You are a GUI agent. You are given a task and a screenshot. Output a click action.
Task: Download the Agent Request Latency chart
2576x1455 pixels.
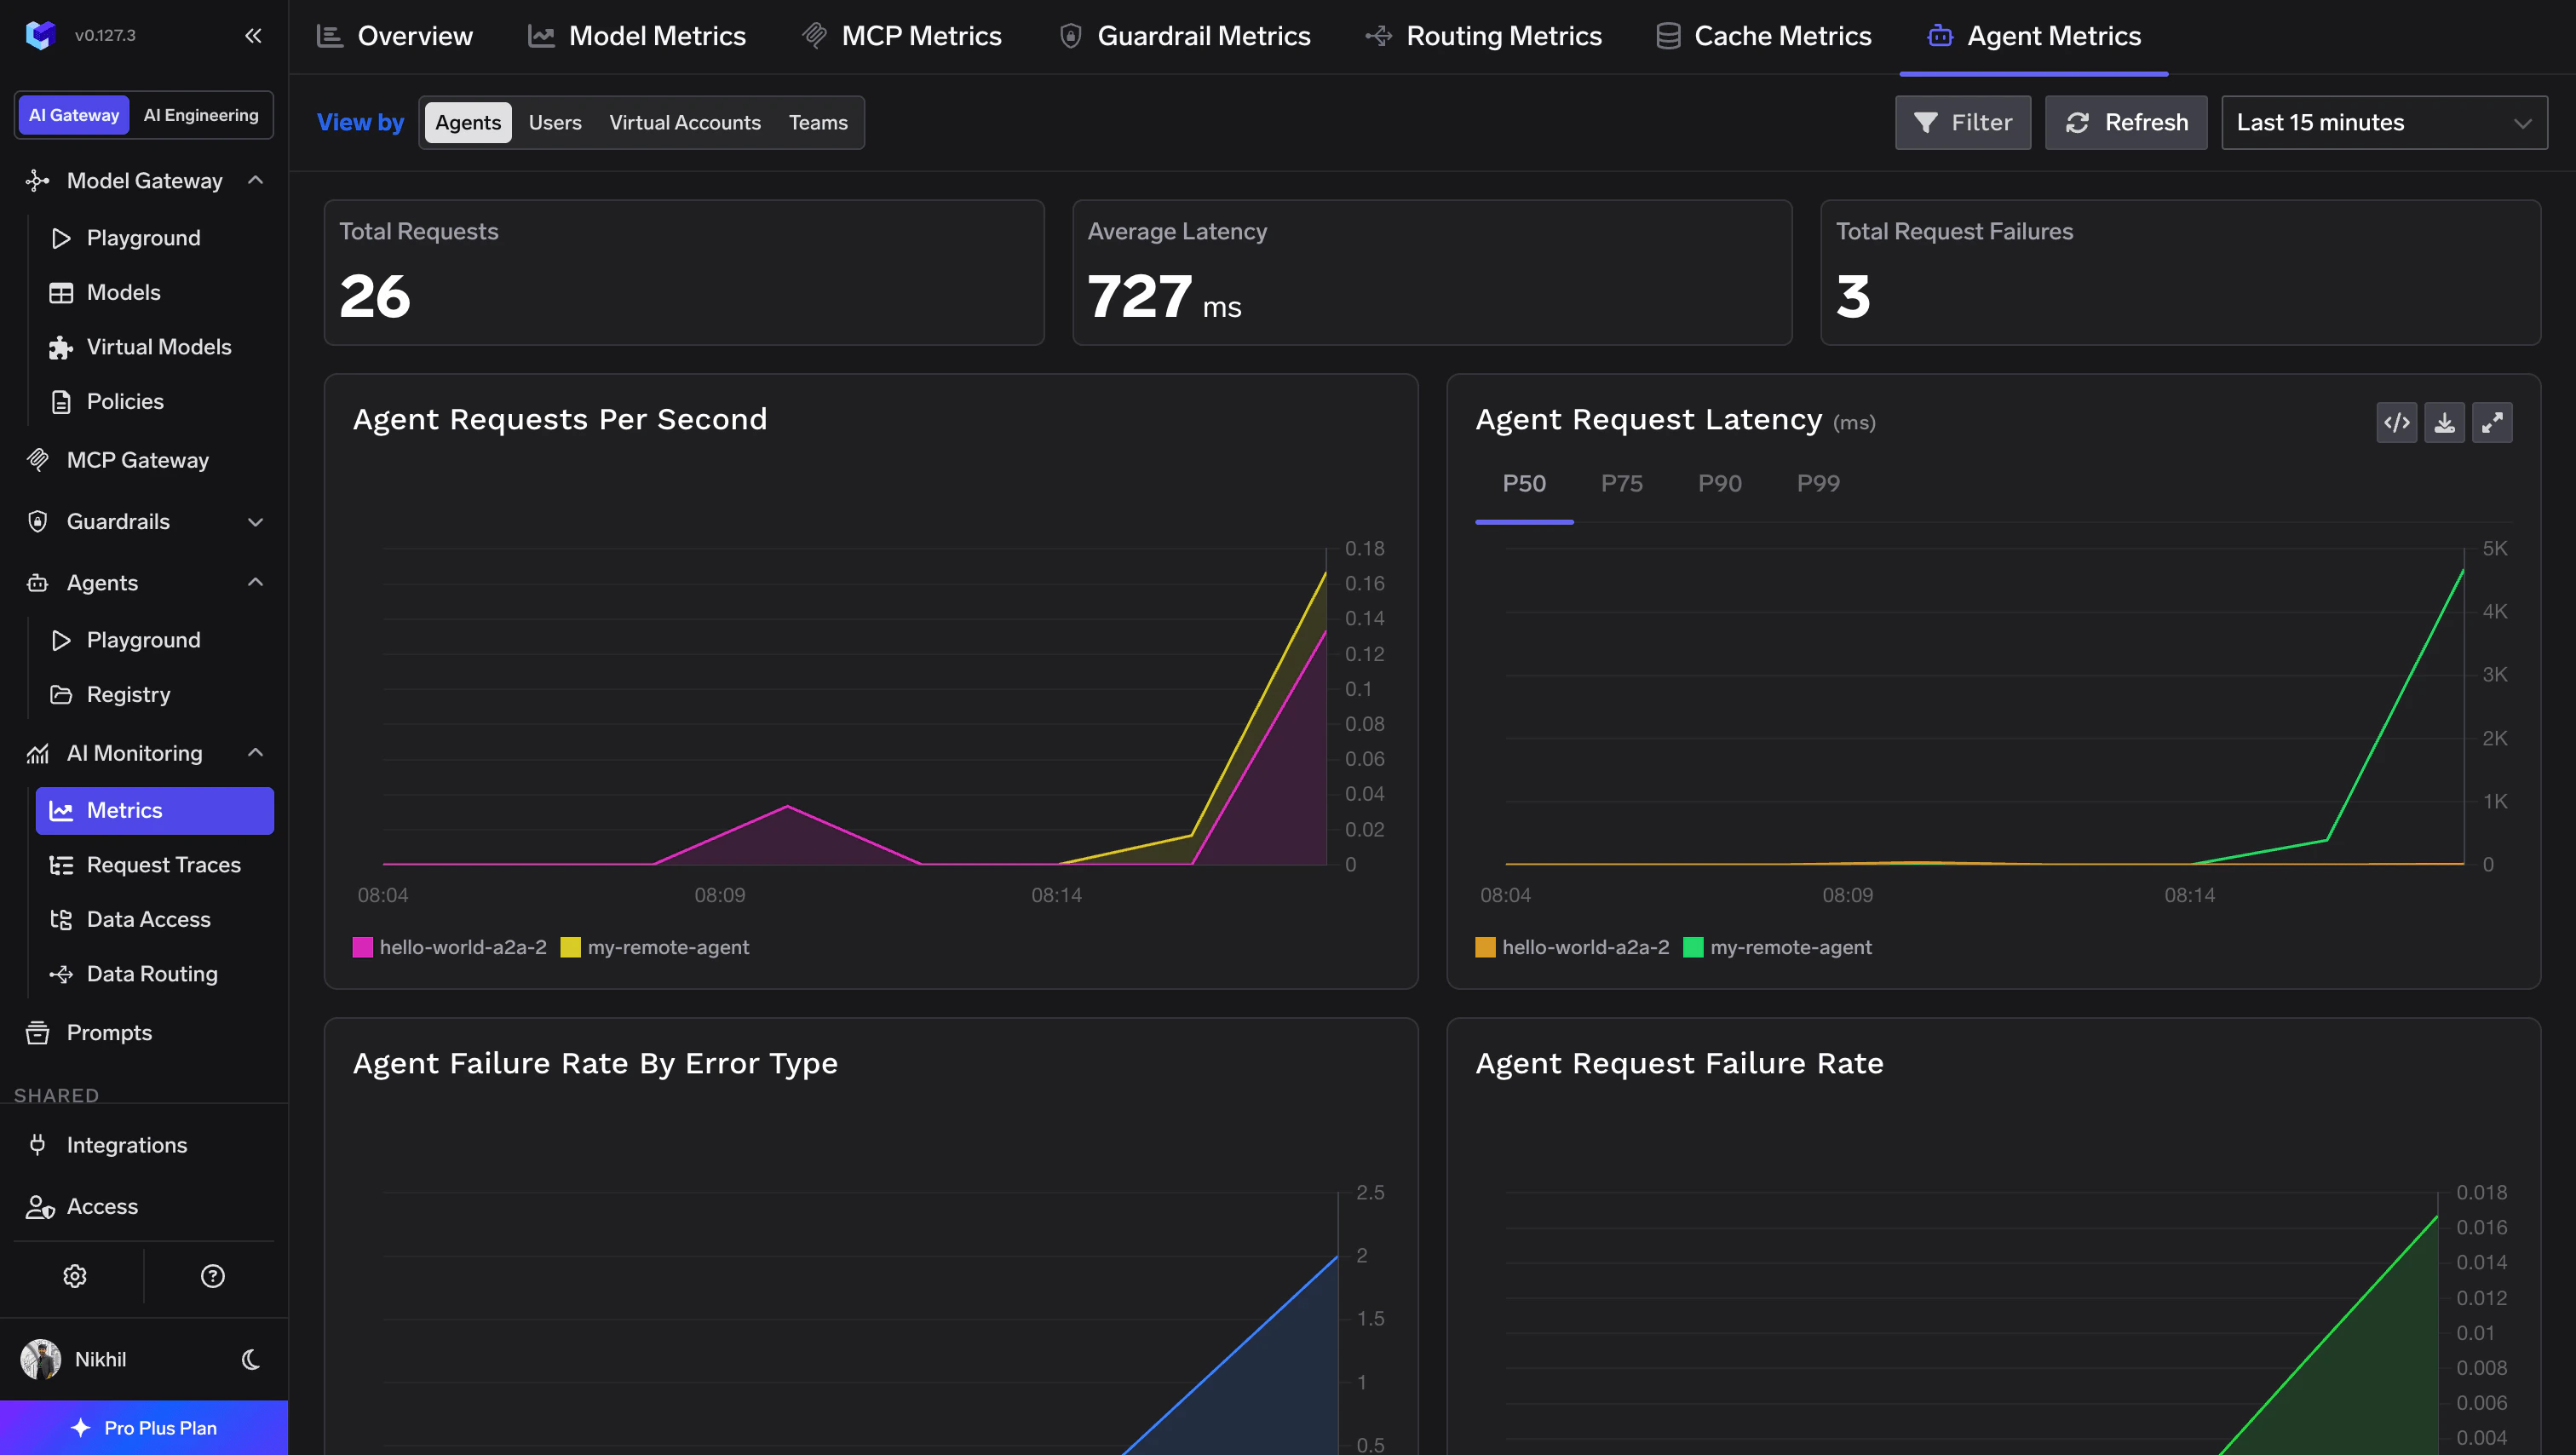(2445, 422)
